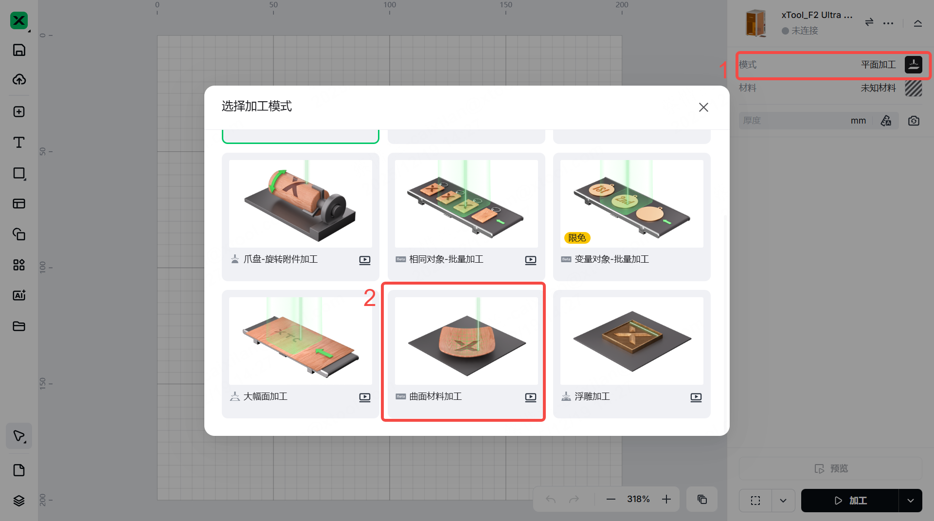Open the 模式 平面加工 selector
The width and height of the screenshot is (934, 521).
(x=833, y=65)
